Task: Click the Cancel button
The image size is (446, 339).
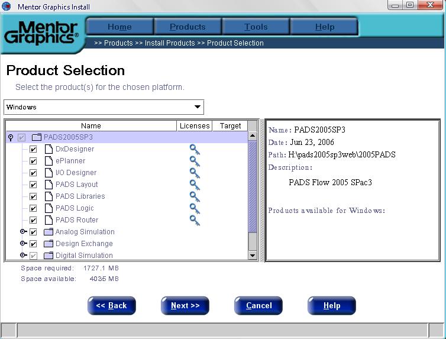Action: [258, 306]
